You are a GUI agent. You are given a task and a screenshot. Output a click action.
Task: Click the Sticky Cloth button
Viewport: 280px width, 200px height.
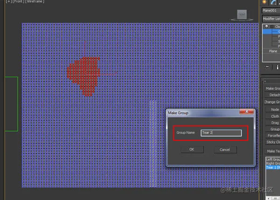pyautogui.click(x=273, y=142)
